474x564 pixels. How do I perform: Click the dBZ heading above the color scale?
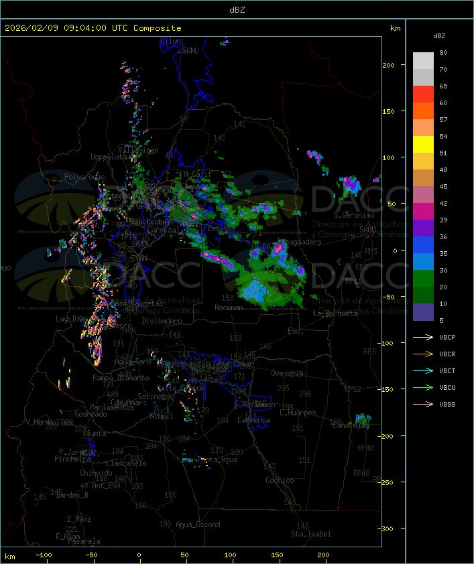(x=439, y=36)
